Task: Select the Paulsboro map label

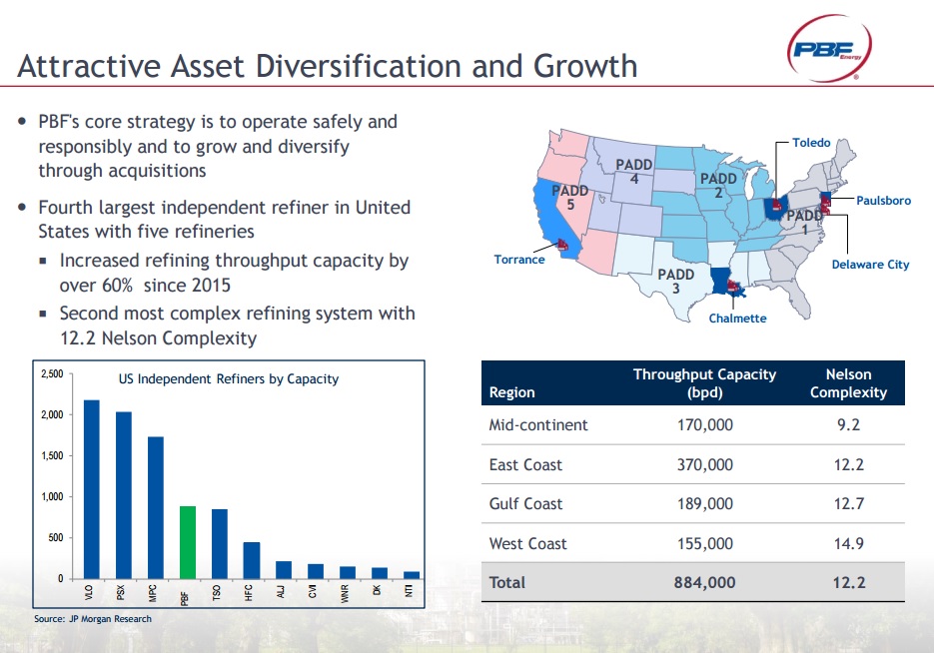Action: (x=883, y=201)
